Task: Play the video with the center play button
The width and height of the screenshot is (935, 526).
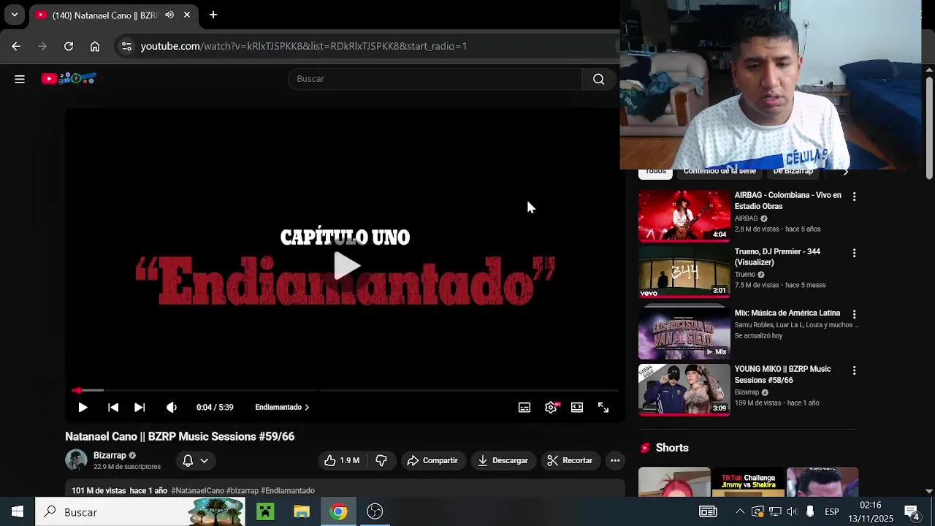Action: click(x=346, y=266)
